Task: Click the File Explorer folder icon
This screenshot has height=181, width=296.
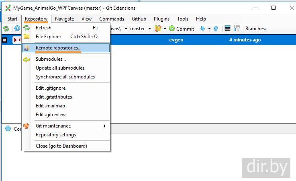Action: click(27, 37)
